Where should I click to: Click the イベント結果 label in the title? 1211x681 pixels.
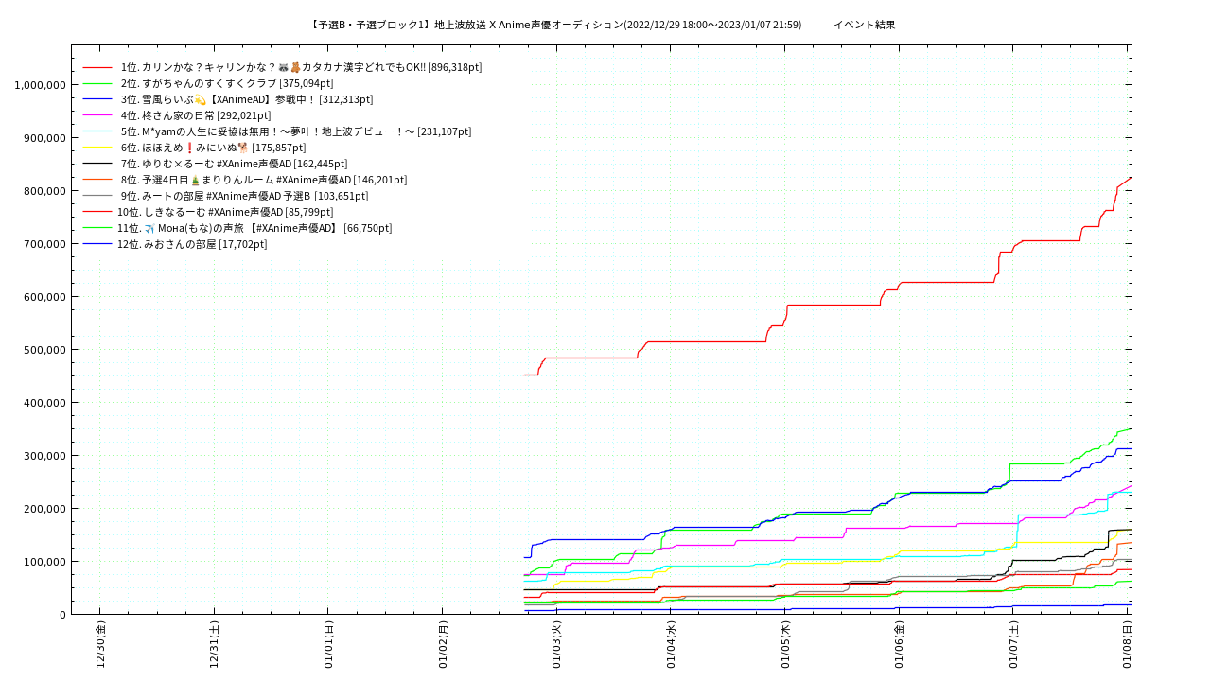(864, 25)
